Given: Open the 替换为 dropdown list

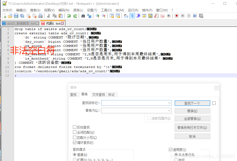Looking at the screenshot, I should (x=169, y=111).
